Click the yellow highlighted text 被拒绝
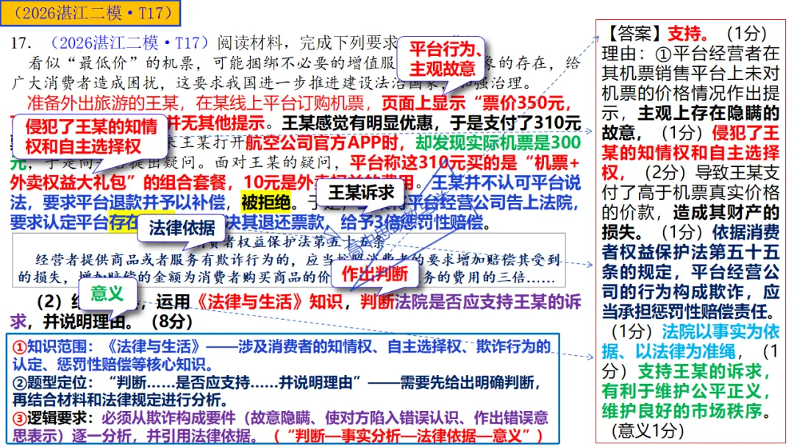 [x=266, y=203]
